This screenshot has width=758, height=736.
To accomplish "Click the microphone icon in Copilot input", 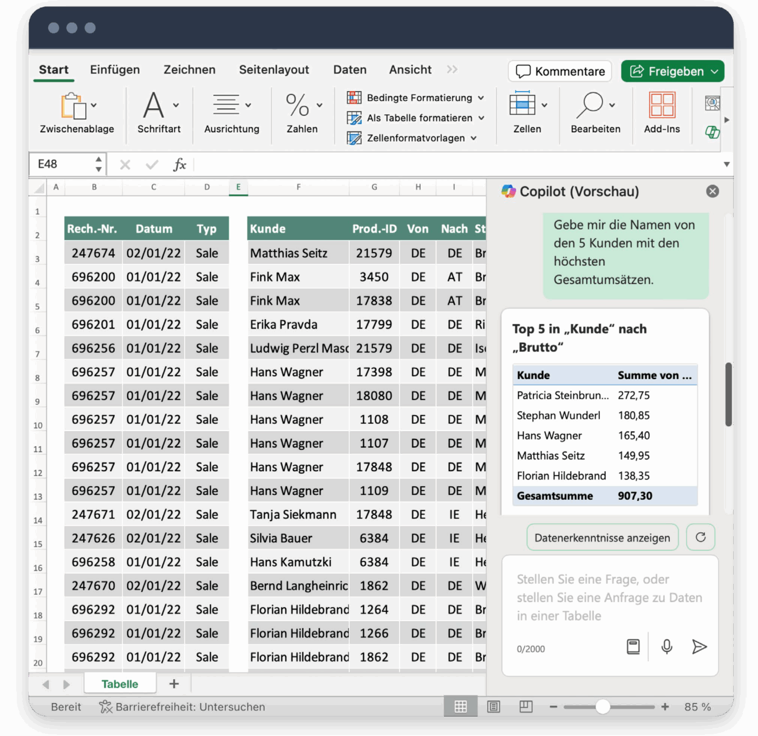I will tap(665, 646).
